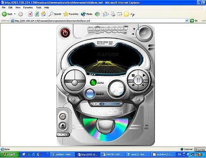The height and width of the screenshot is (158, 206).
Task: Open the Tools menu
Action: 39,7
